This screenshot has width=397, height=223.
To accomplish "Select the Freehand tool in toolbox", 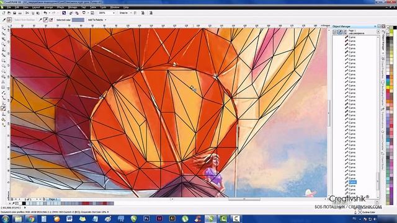I will pos(4,50).
